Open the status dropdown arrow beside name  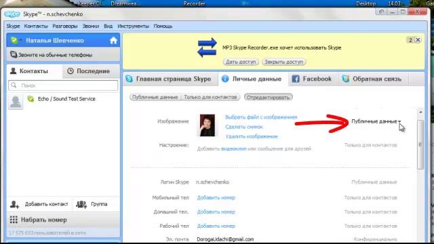[x=21, y=41]
